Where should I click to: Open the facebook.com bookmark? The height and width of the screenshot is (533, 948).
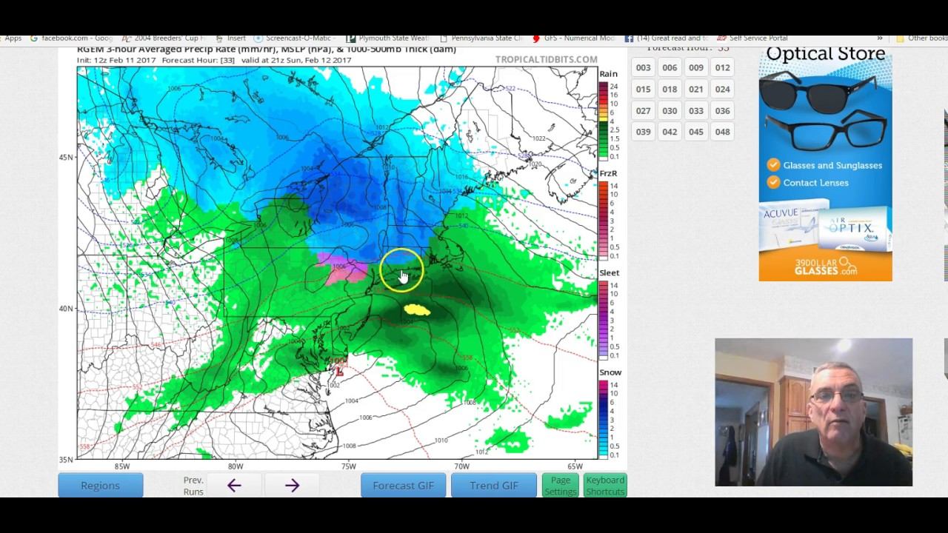(x=73, y=38)
